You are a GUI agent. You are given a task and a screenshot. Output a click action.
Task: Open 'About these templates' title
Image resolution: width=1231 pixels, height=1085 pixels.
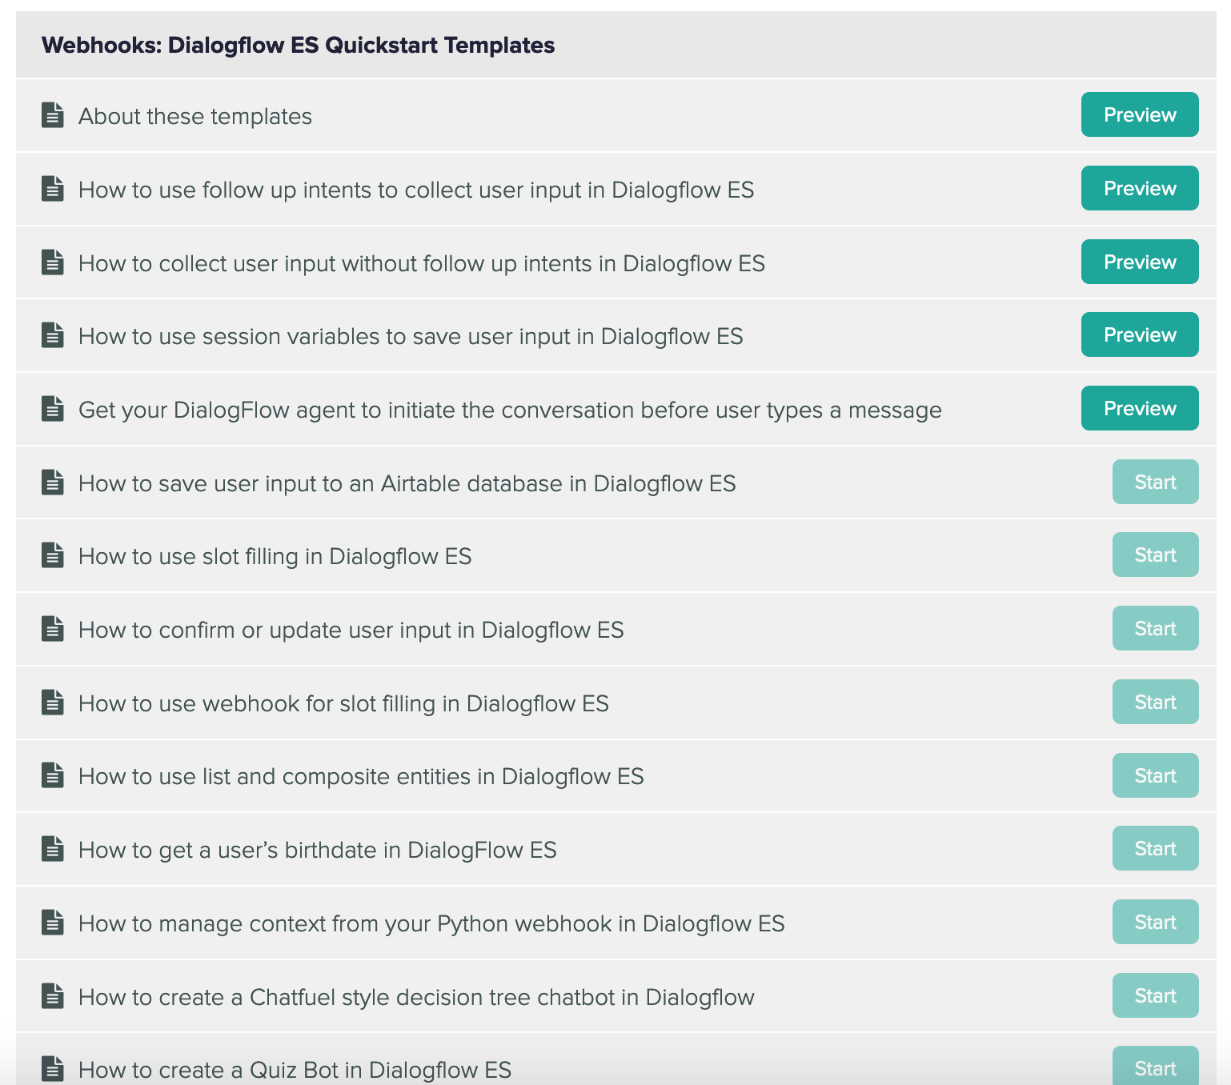coord(195,117)
